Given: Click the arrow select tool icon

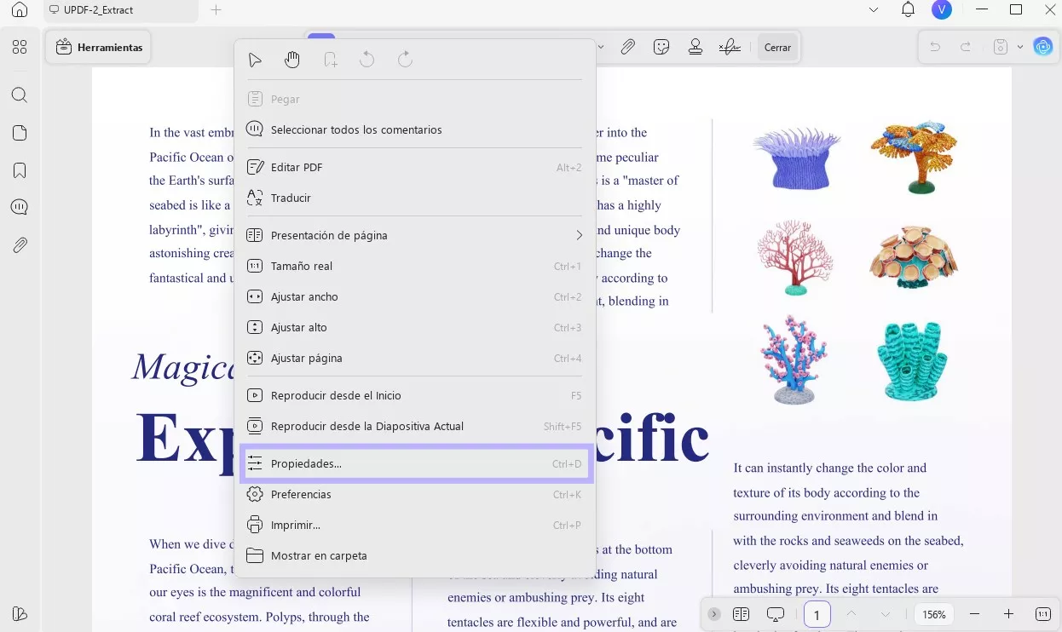Looking at the screenshot, I should pyautogui.click(x=255, y=60).
